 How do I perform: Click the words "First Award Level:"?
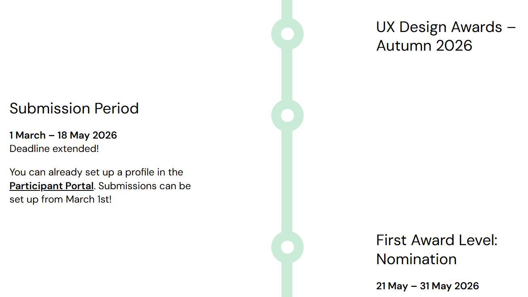[437, 240]
